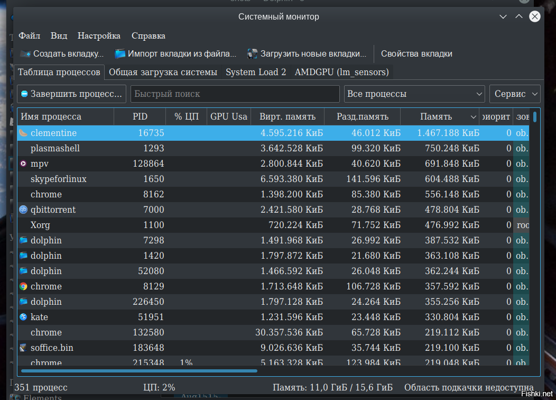Open the 'Все процессы' filter dropdown
The width and height of the screenshot is (556, 400).
pyautogui.click(x=414, y=94)
